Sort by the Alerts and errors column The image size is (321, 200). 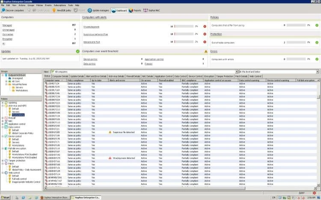pos(124,80)
